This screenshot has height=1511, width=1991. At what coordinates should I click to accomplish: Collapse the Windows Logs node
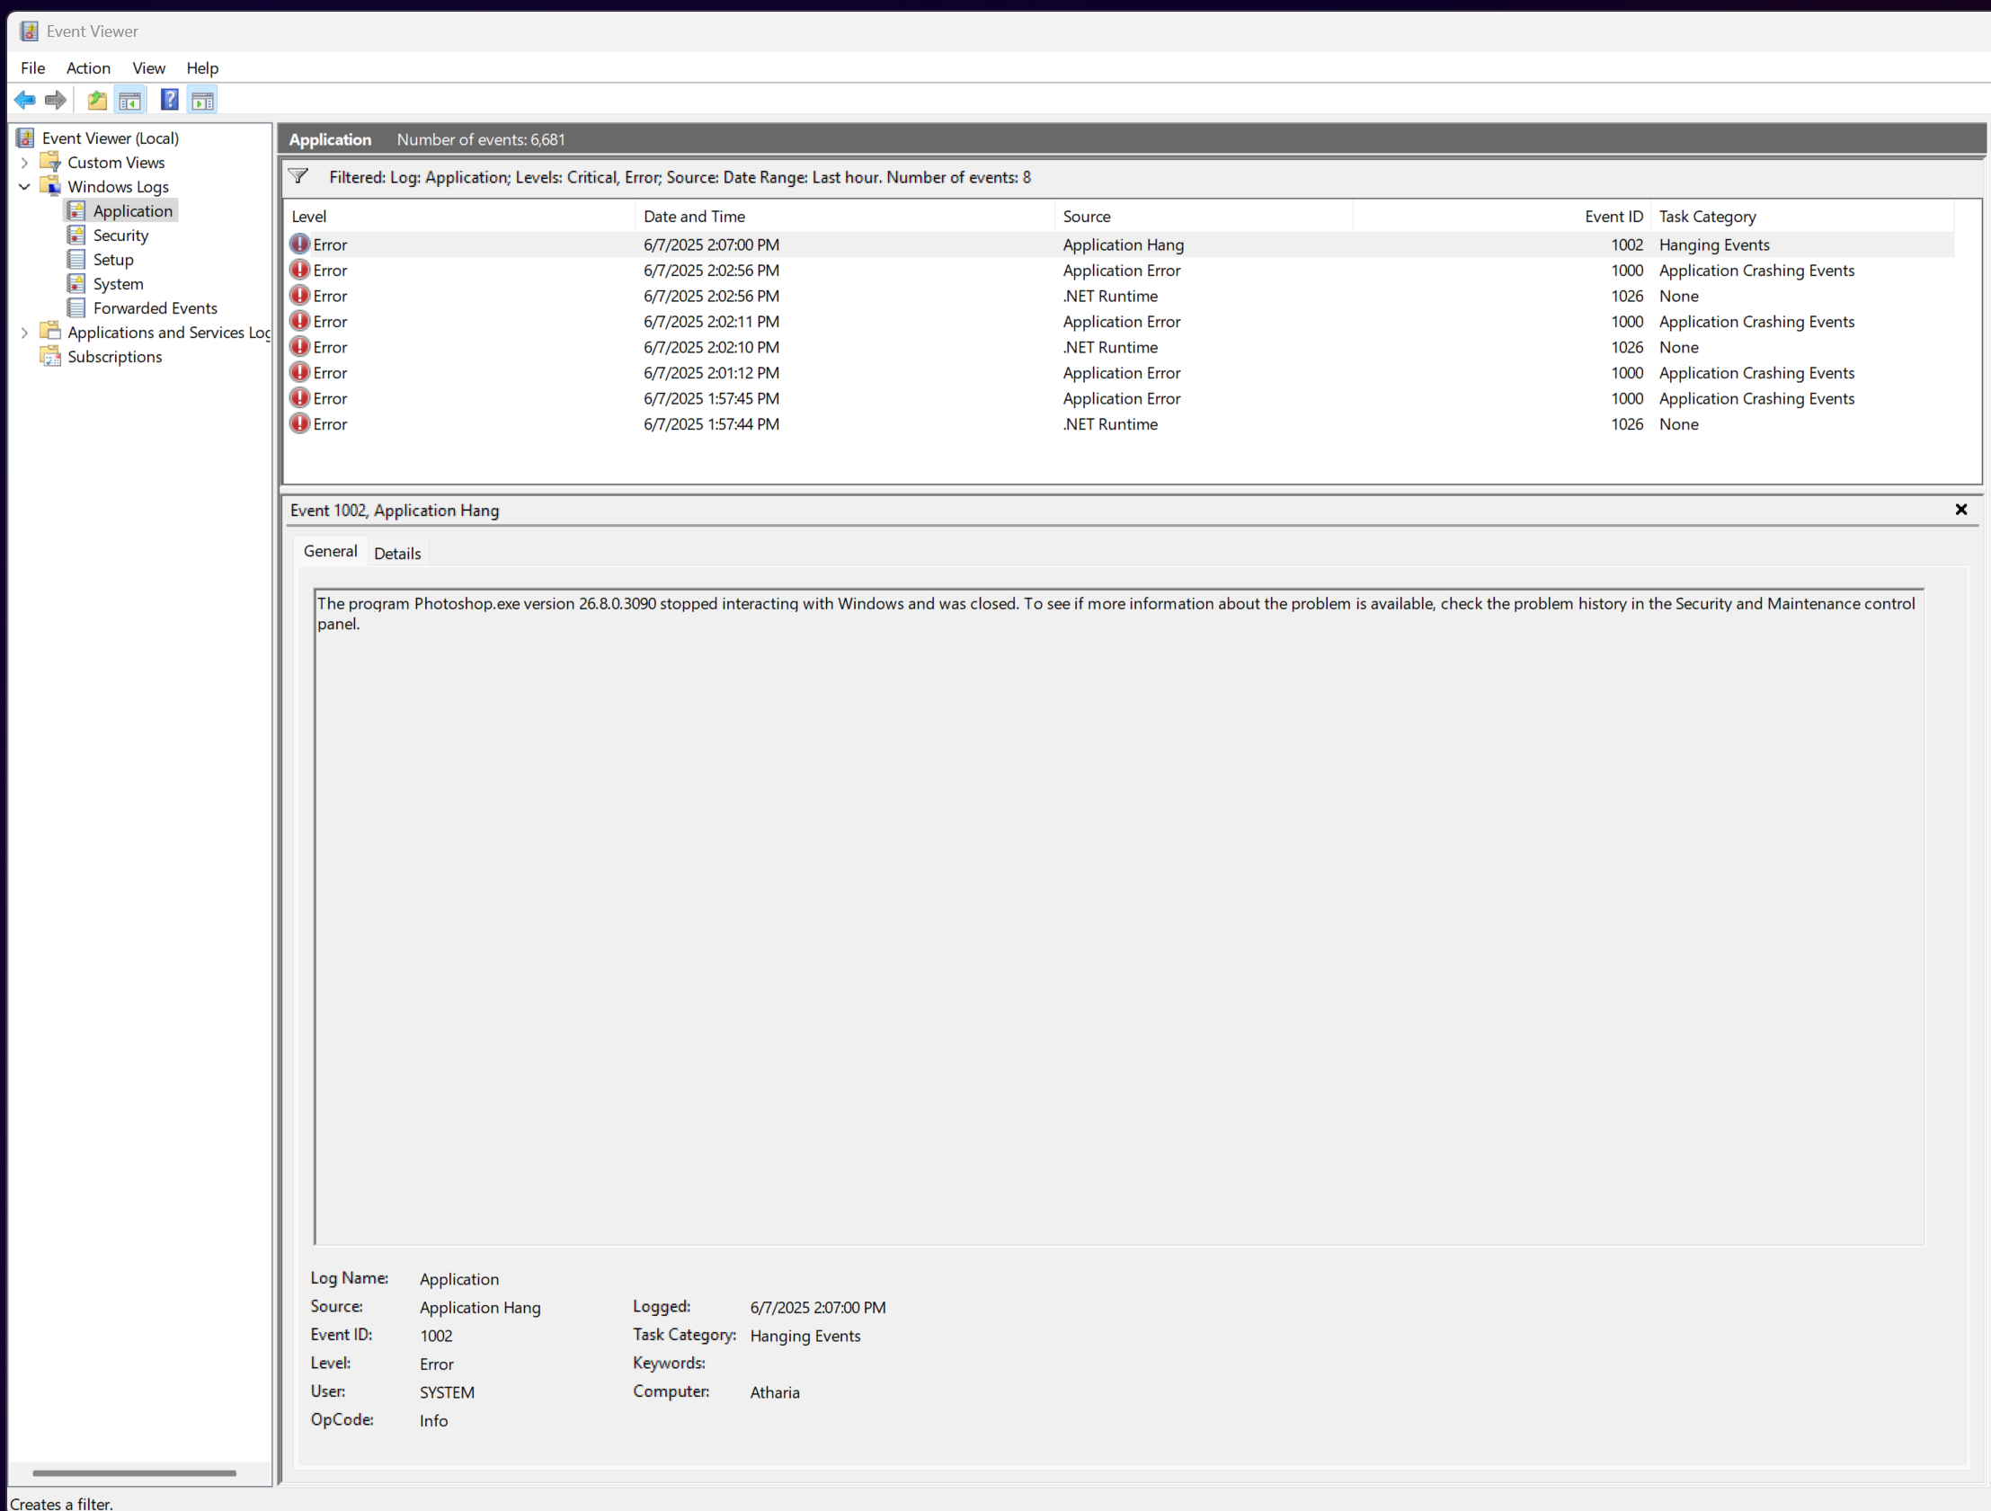click(24, 186)
